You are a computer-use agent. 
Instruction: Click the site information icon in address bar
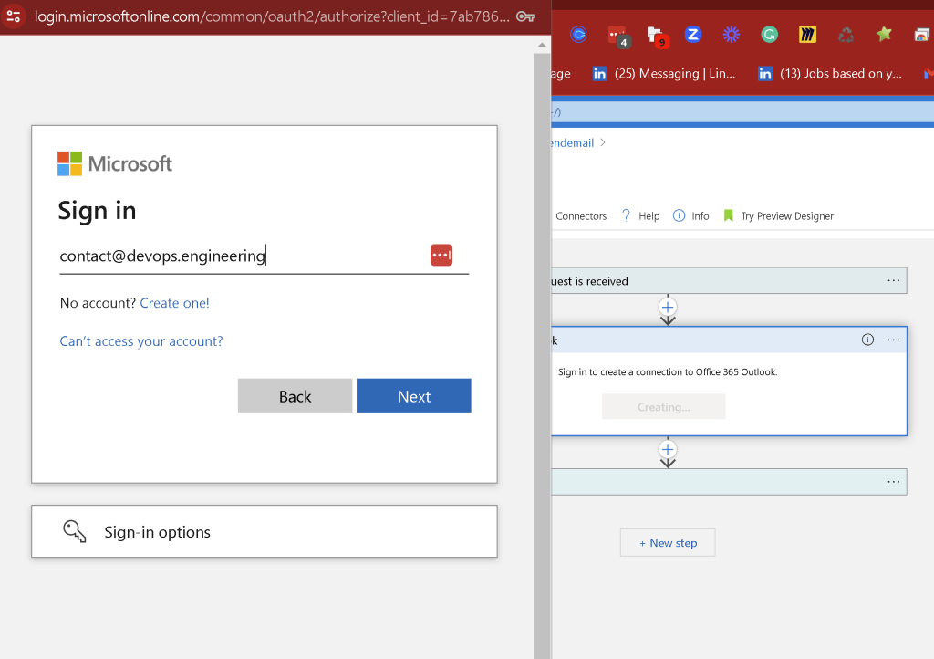pos(13,16)
